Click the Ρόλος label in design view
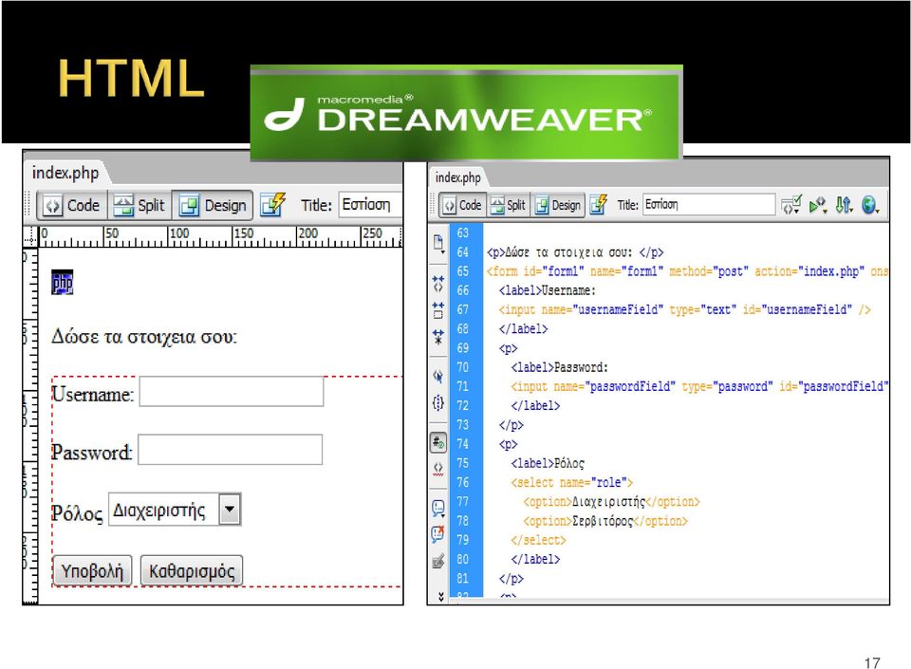Image resolution: width=911 pixels, height=669 pixels. pyautogui.click(x=77, y=512)
